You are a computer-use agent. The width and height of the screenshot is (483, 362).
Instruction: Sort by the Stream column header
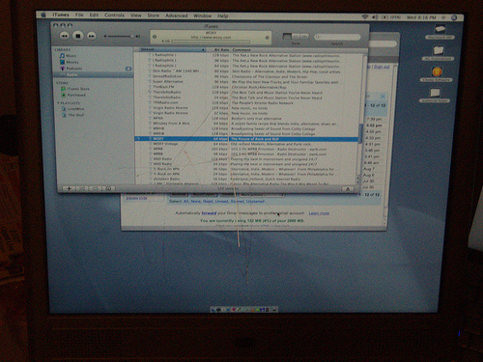[x=170, y=49]
